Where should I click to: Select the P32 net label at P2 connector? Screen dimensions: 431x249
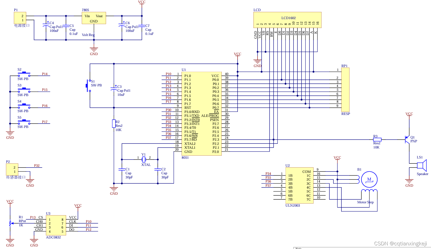pos(37,166)
